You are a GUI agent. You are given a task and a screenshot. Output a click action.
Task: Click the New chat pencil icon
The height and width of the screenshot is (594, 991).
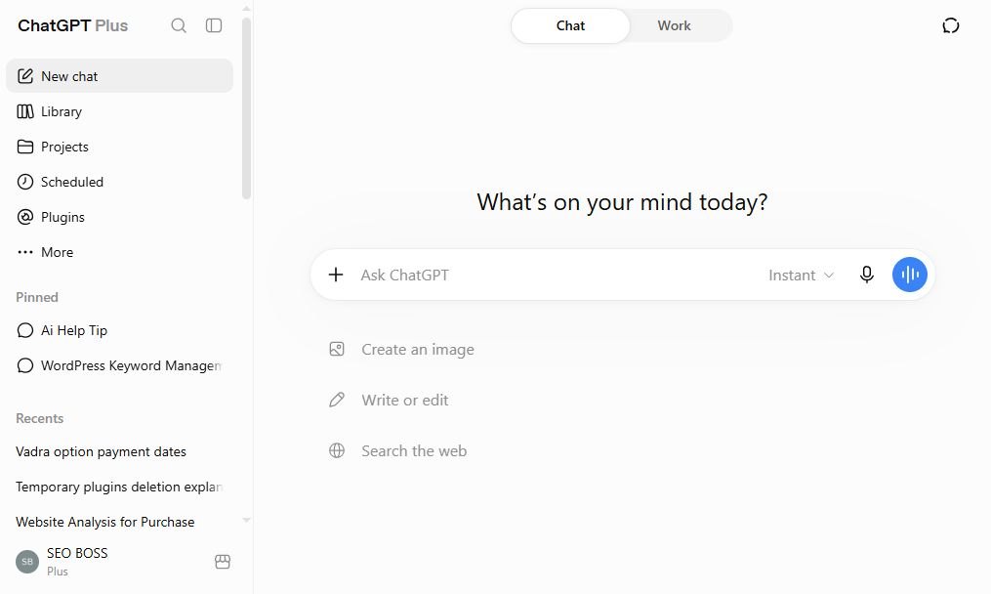(x=25, y=76)
